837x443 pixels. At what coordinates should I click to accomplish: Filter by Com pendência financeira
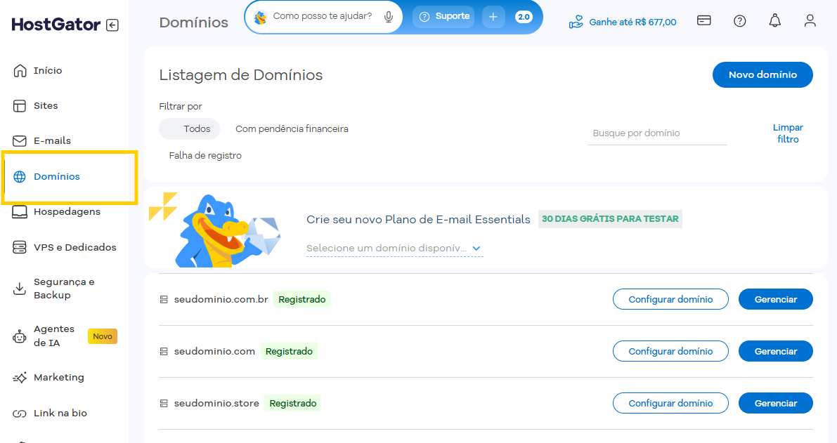[292, 128]
